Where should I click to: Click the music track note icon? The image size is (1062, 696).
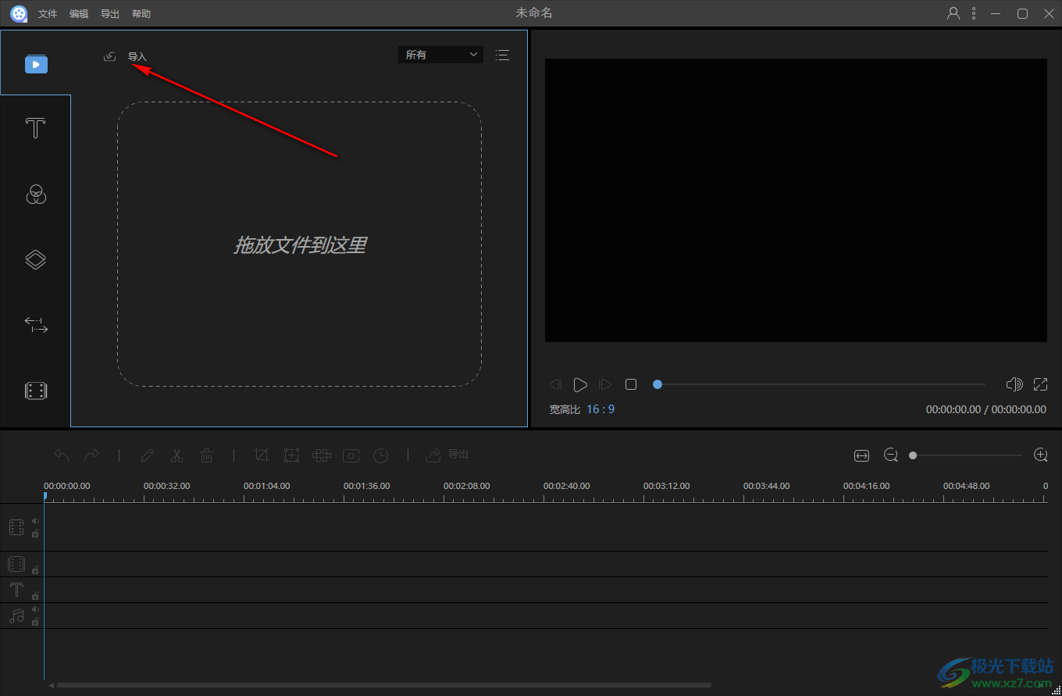click(x=16, y=616)
